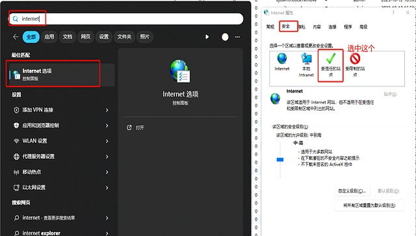
Task: Switch to 程序 tab in Internet 属性
Action: pos(348,27)
